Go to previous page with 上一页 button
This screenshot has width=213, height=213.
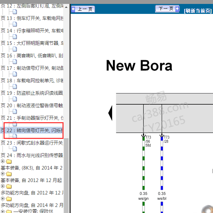[83, 9]
